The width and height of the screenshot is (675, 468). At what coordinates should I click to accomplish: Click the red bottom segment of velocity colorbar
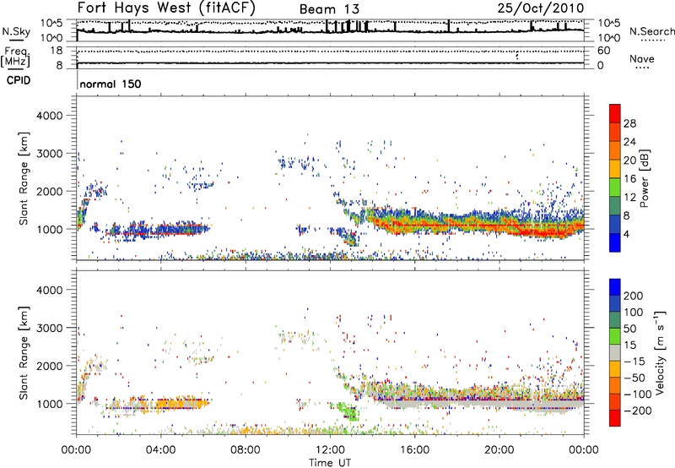point(615,418)
